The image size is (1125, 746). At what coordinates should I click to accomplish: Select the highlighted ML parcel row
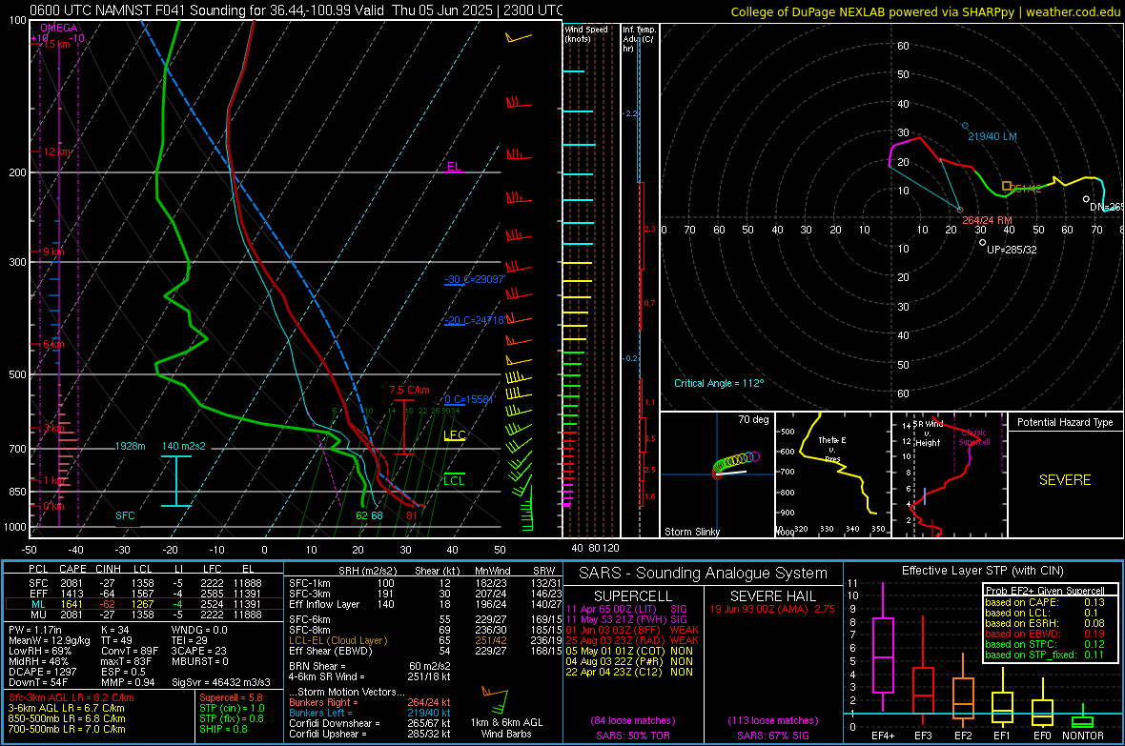tap(144, 604)
